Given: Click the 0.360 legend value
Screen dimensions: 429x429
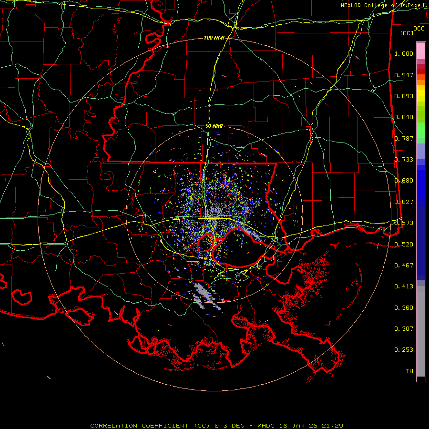Looking at the screenshot, I should (404, 308).
